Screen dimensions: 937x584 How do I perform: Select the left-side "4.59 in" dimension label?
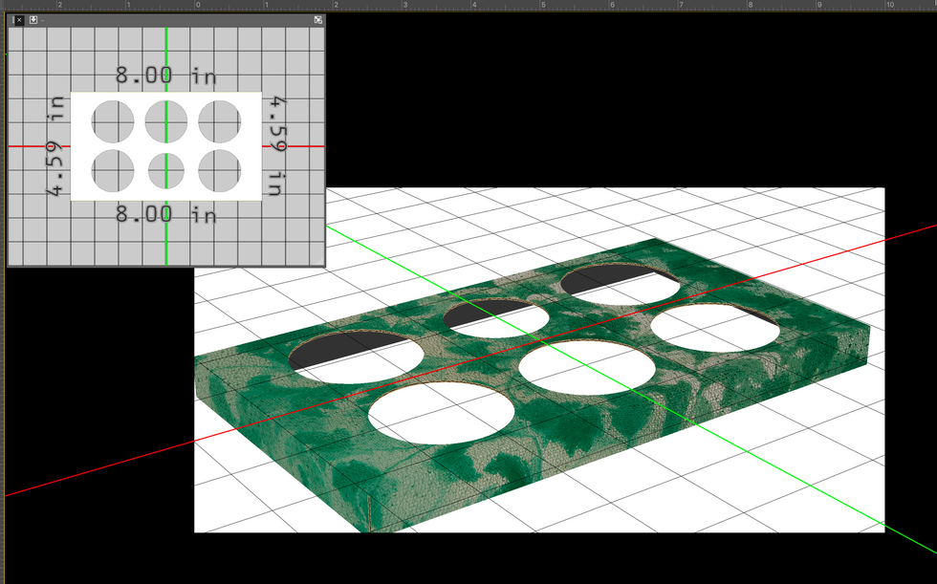[x=55, y=145]
